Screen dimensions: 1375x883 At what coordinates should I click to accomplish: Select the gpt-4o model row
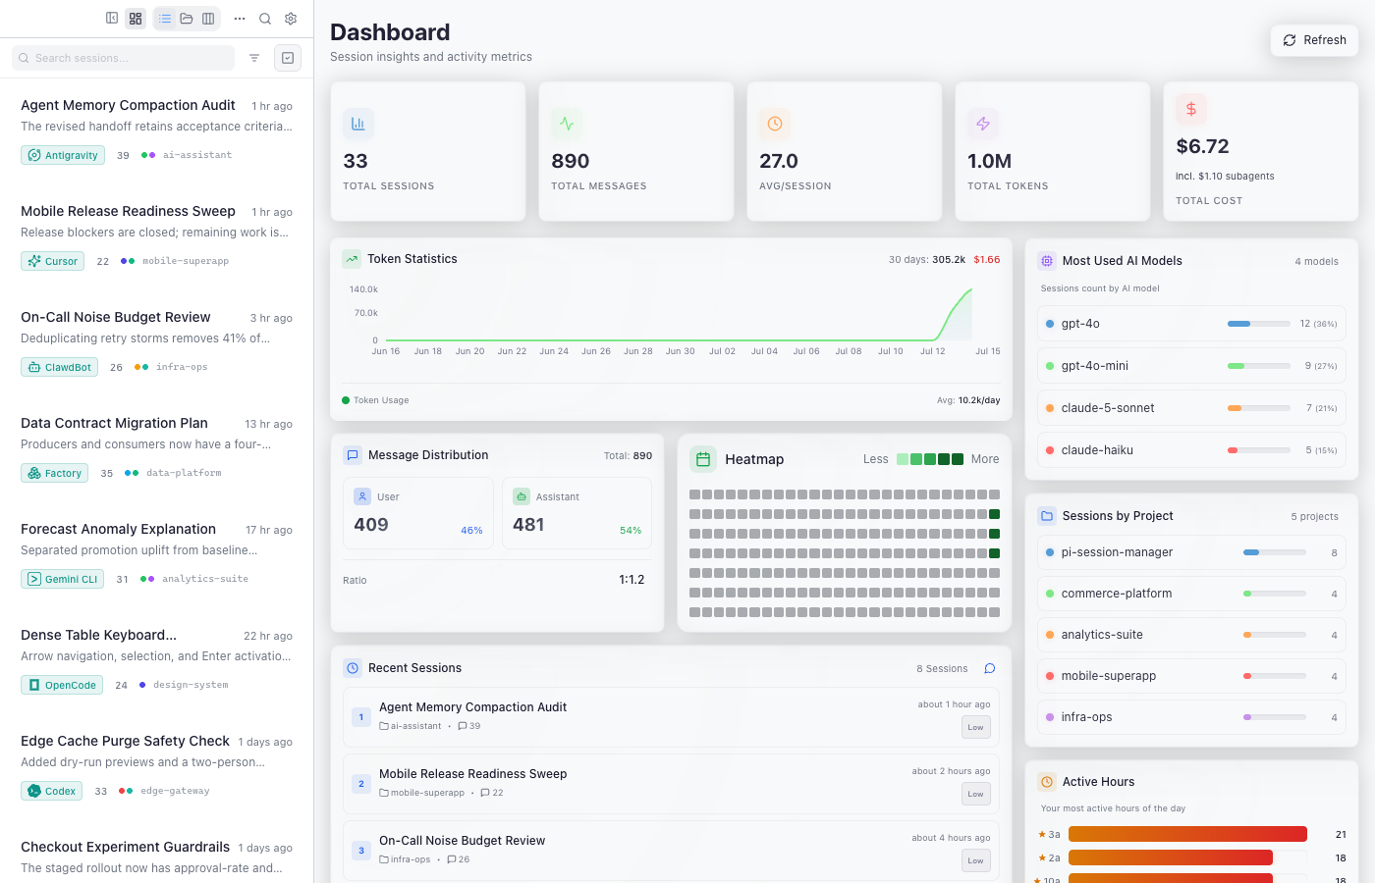coord(1191,324)
